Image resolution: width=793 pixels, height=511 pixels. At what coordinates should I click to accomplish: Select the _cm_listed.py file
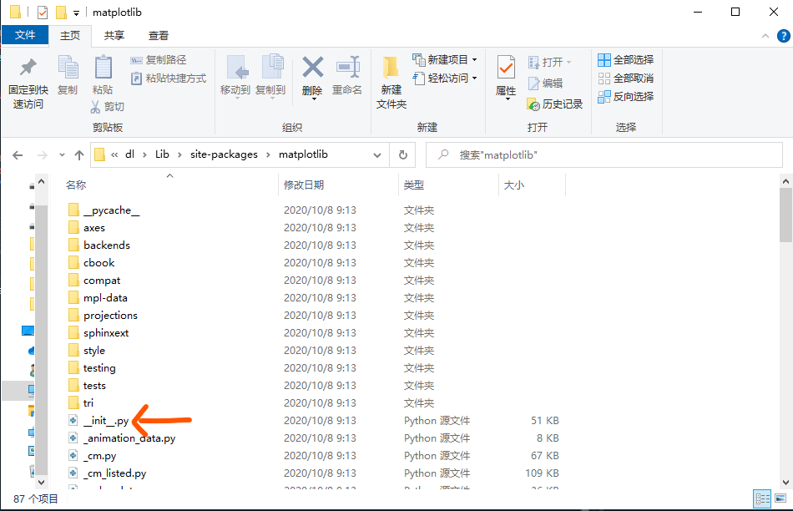(x=115, y=473)
